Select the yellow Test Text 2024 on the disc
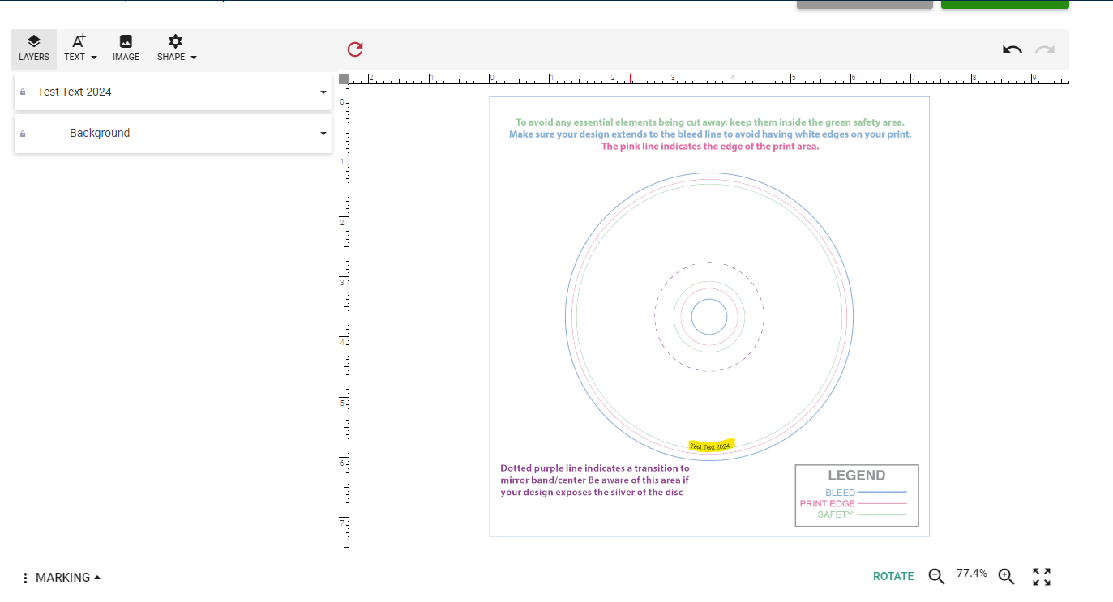Image resolution: width=1113 pixels, height=602 pixels. coord(711,446)
